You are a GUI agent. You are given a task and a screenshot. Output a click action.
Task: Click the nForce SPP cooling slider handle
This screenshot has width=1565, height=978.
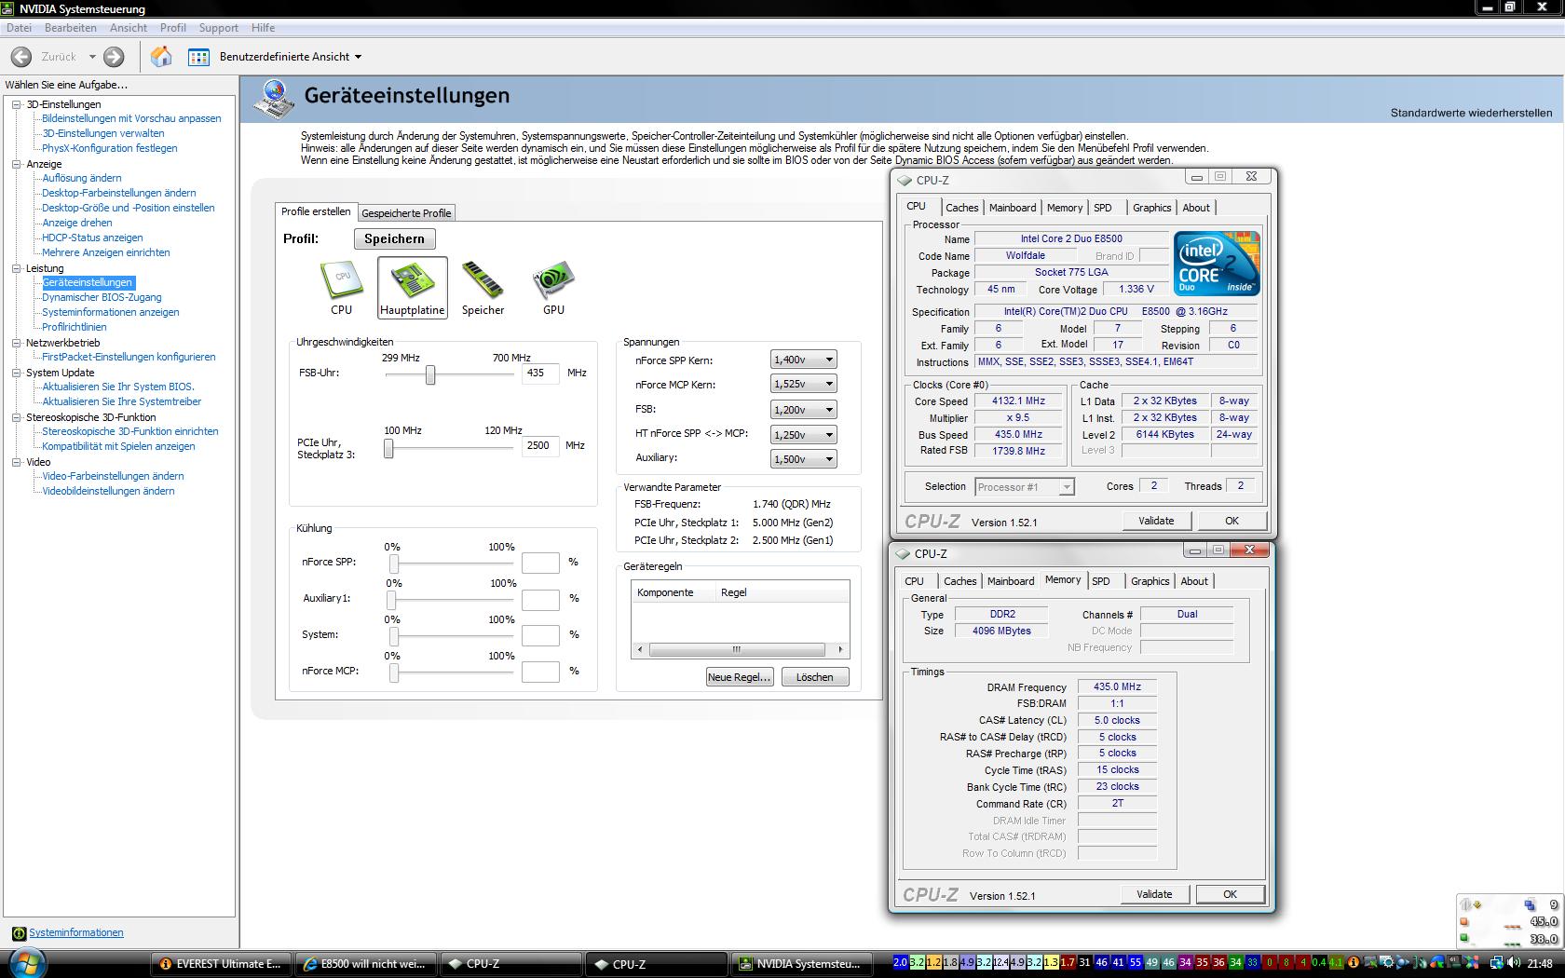tap(394, 564)
